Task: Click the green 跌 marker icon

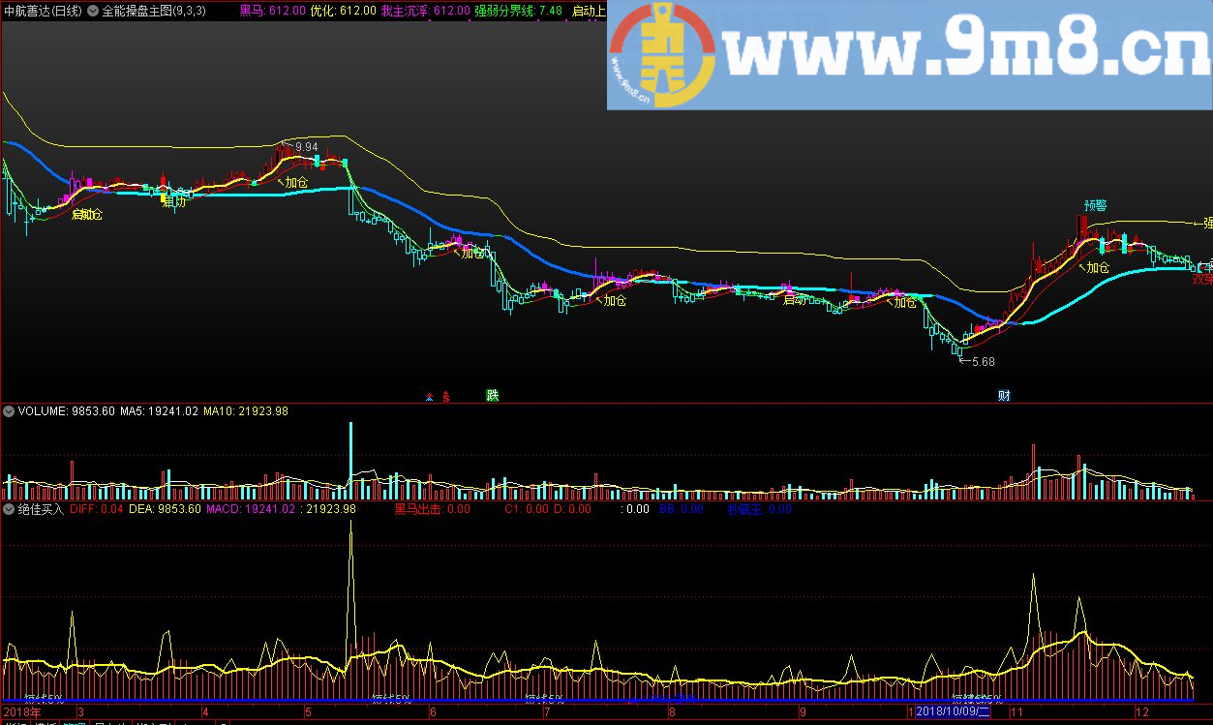Action: click(493, 395)
